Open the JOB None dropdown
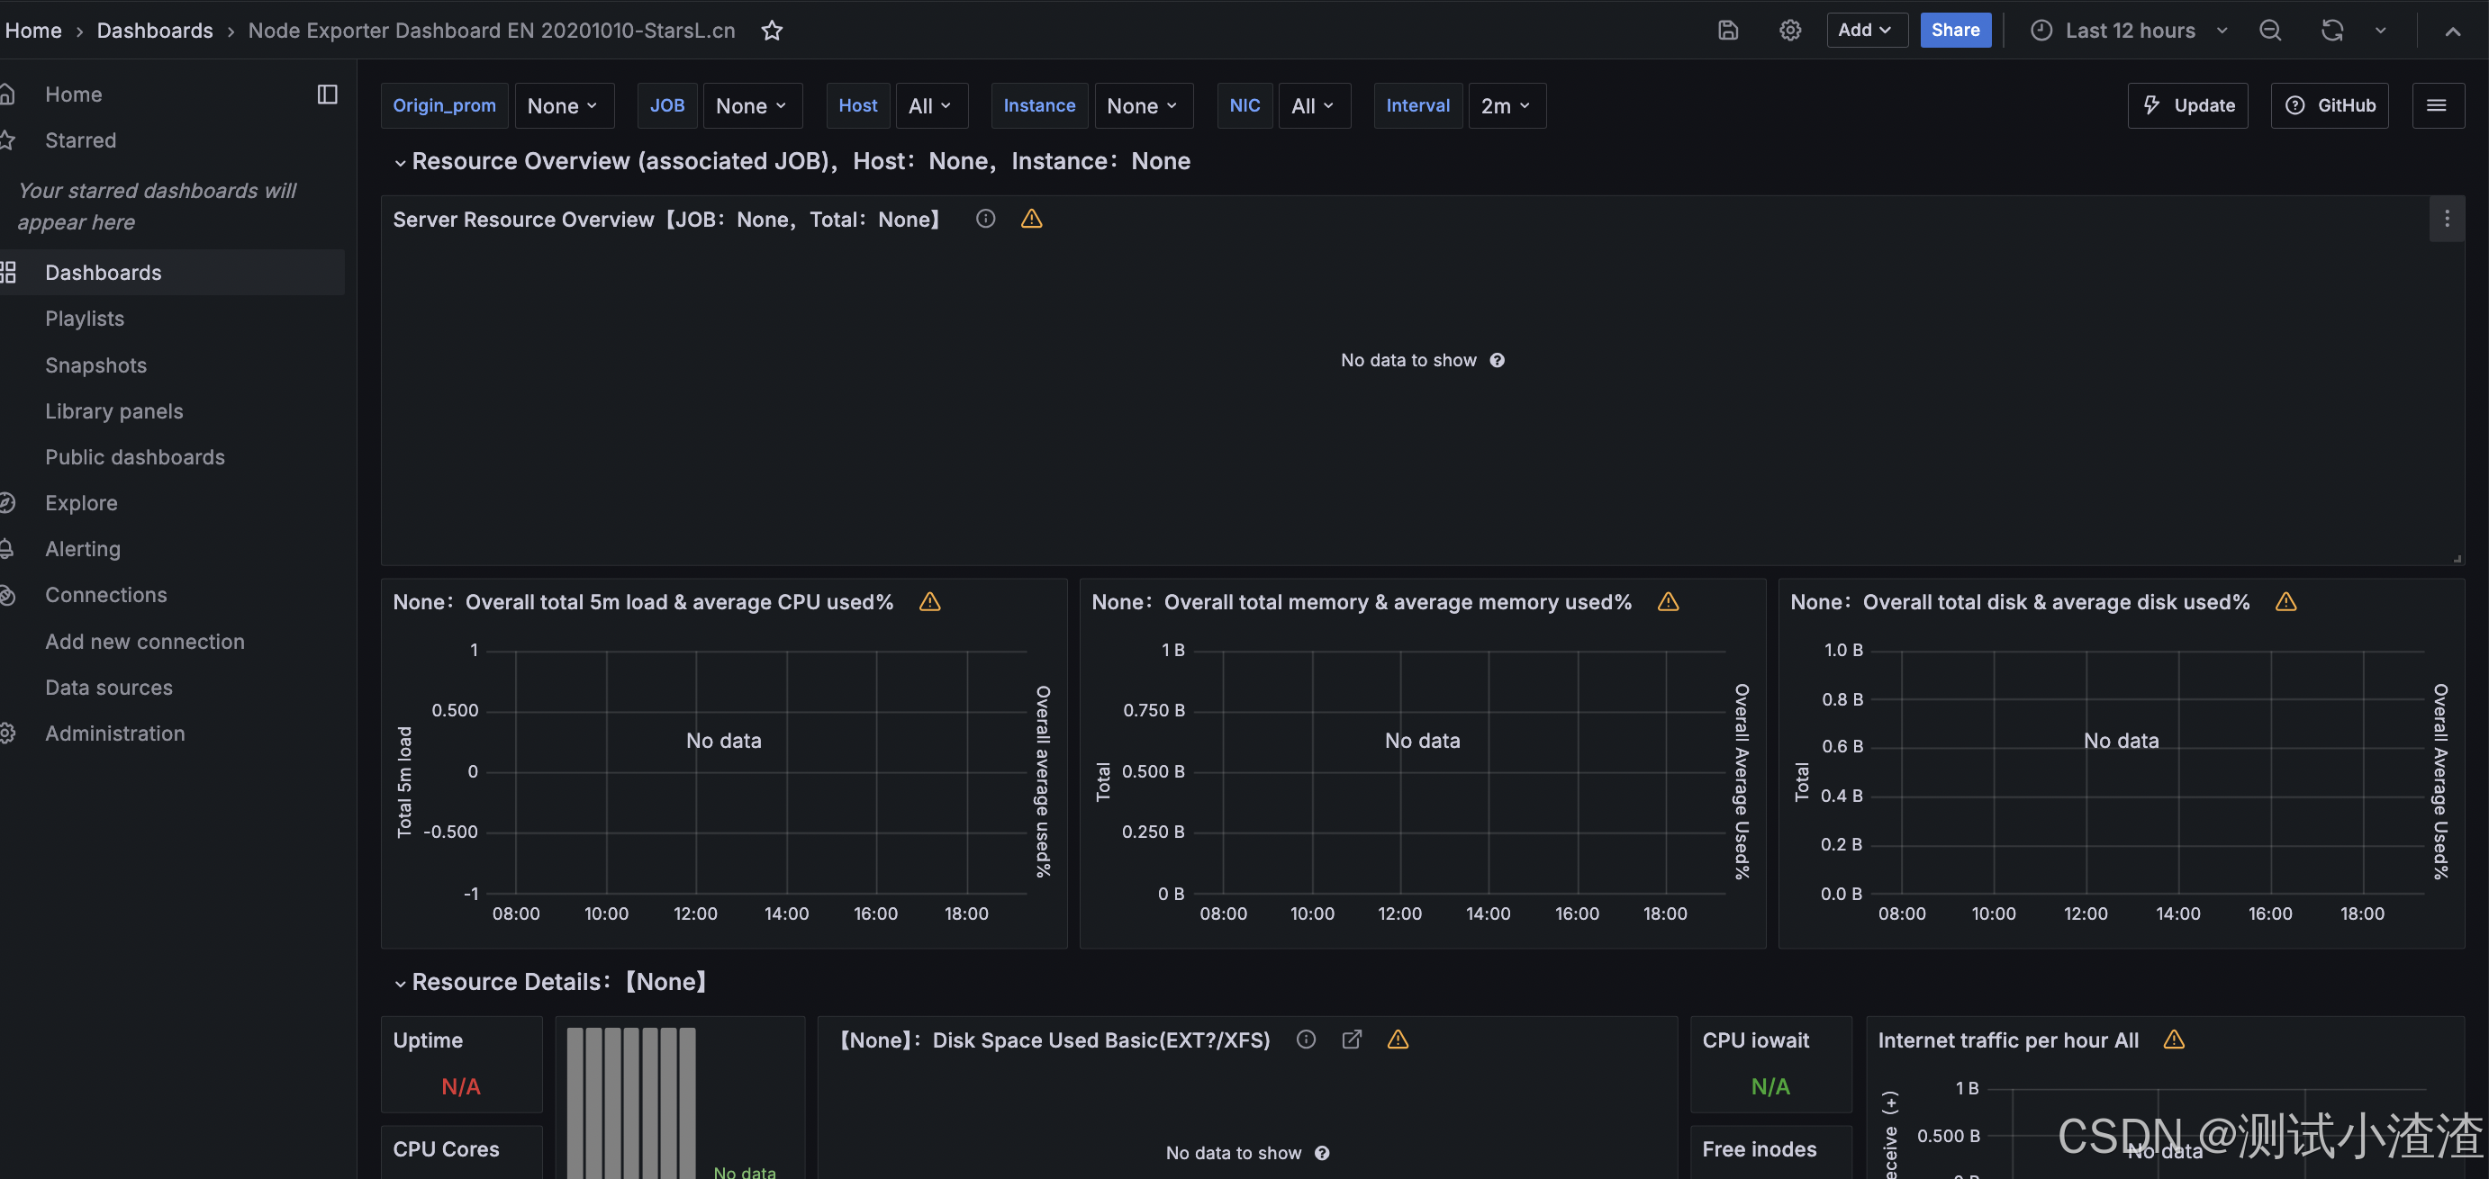2489x1179 pixels. pyautogui.click(x=751, y=106)
